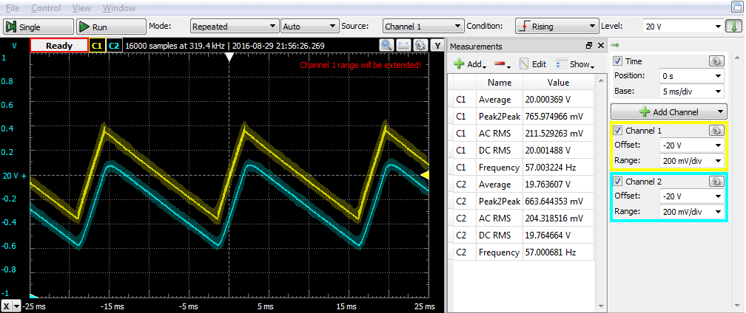Select the C1 DC RMS measurement row
The image size is (746, 313).
coord(523,151)
